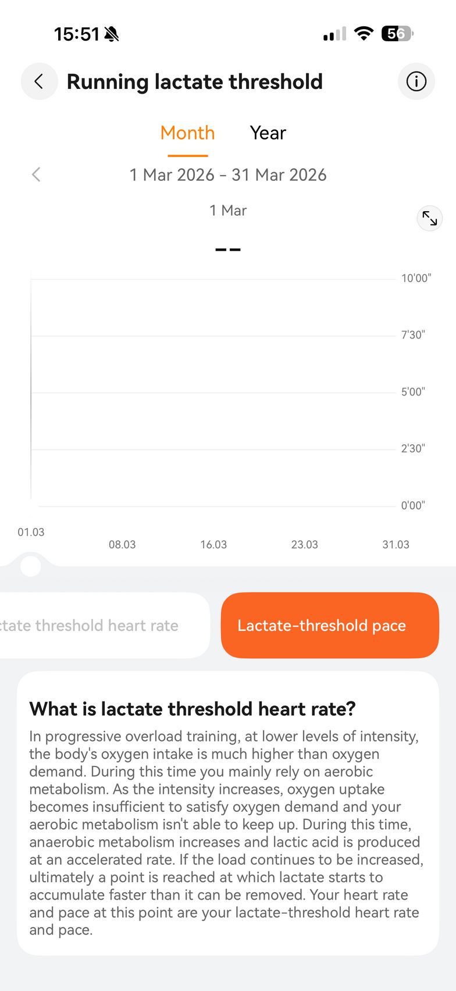Image resolution: width=456 pixels, height=991 pixels.
Task: Switch to the Year tab
Action: click(268, 133)
